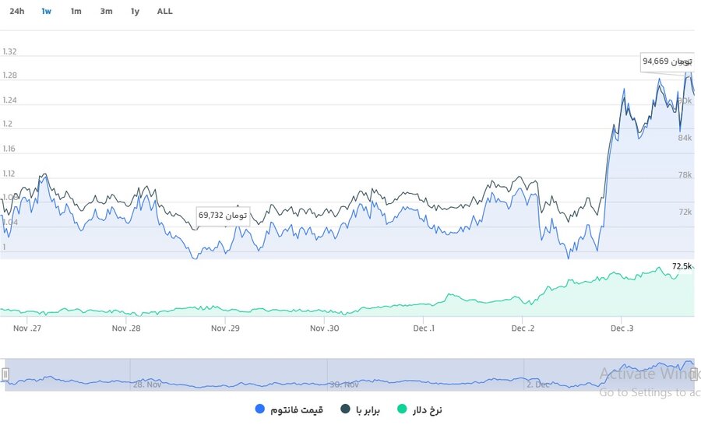Image resolution: width=701 pixels, height=425 pixels.
Task: Click the blue Fantom price legend circle
Action: click(259, 409)
